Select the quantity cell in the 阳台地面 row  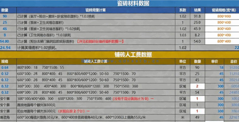[197, 111]
